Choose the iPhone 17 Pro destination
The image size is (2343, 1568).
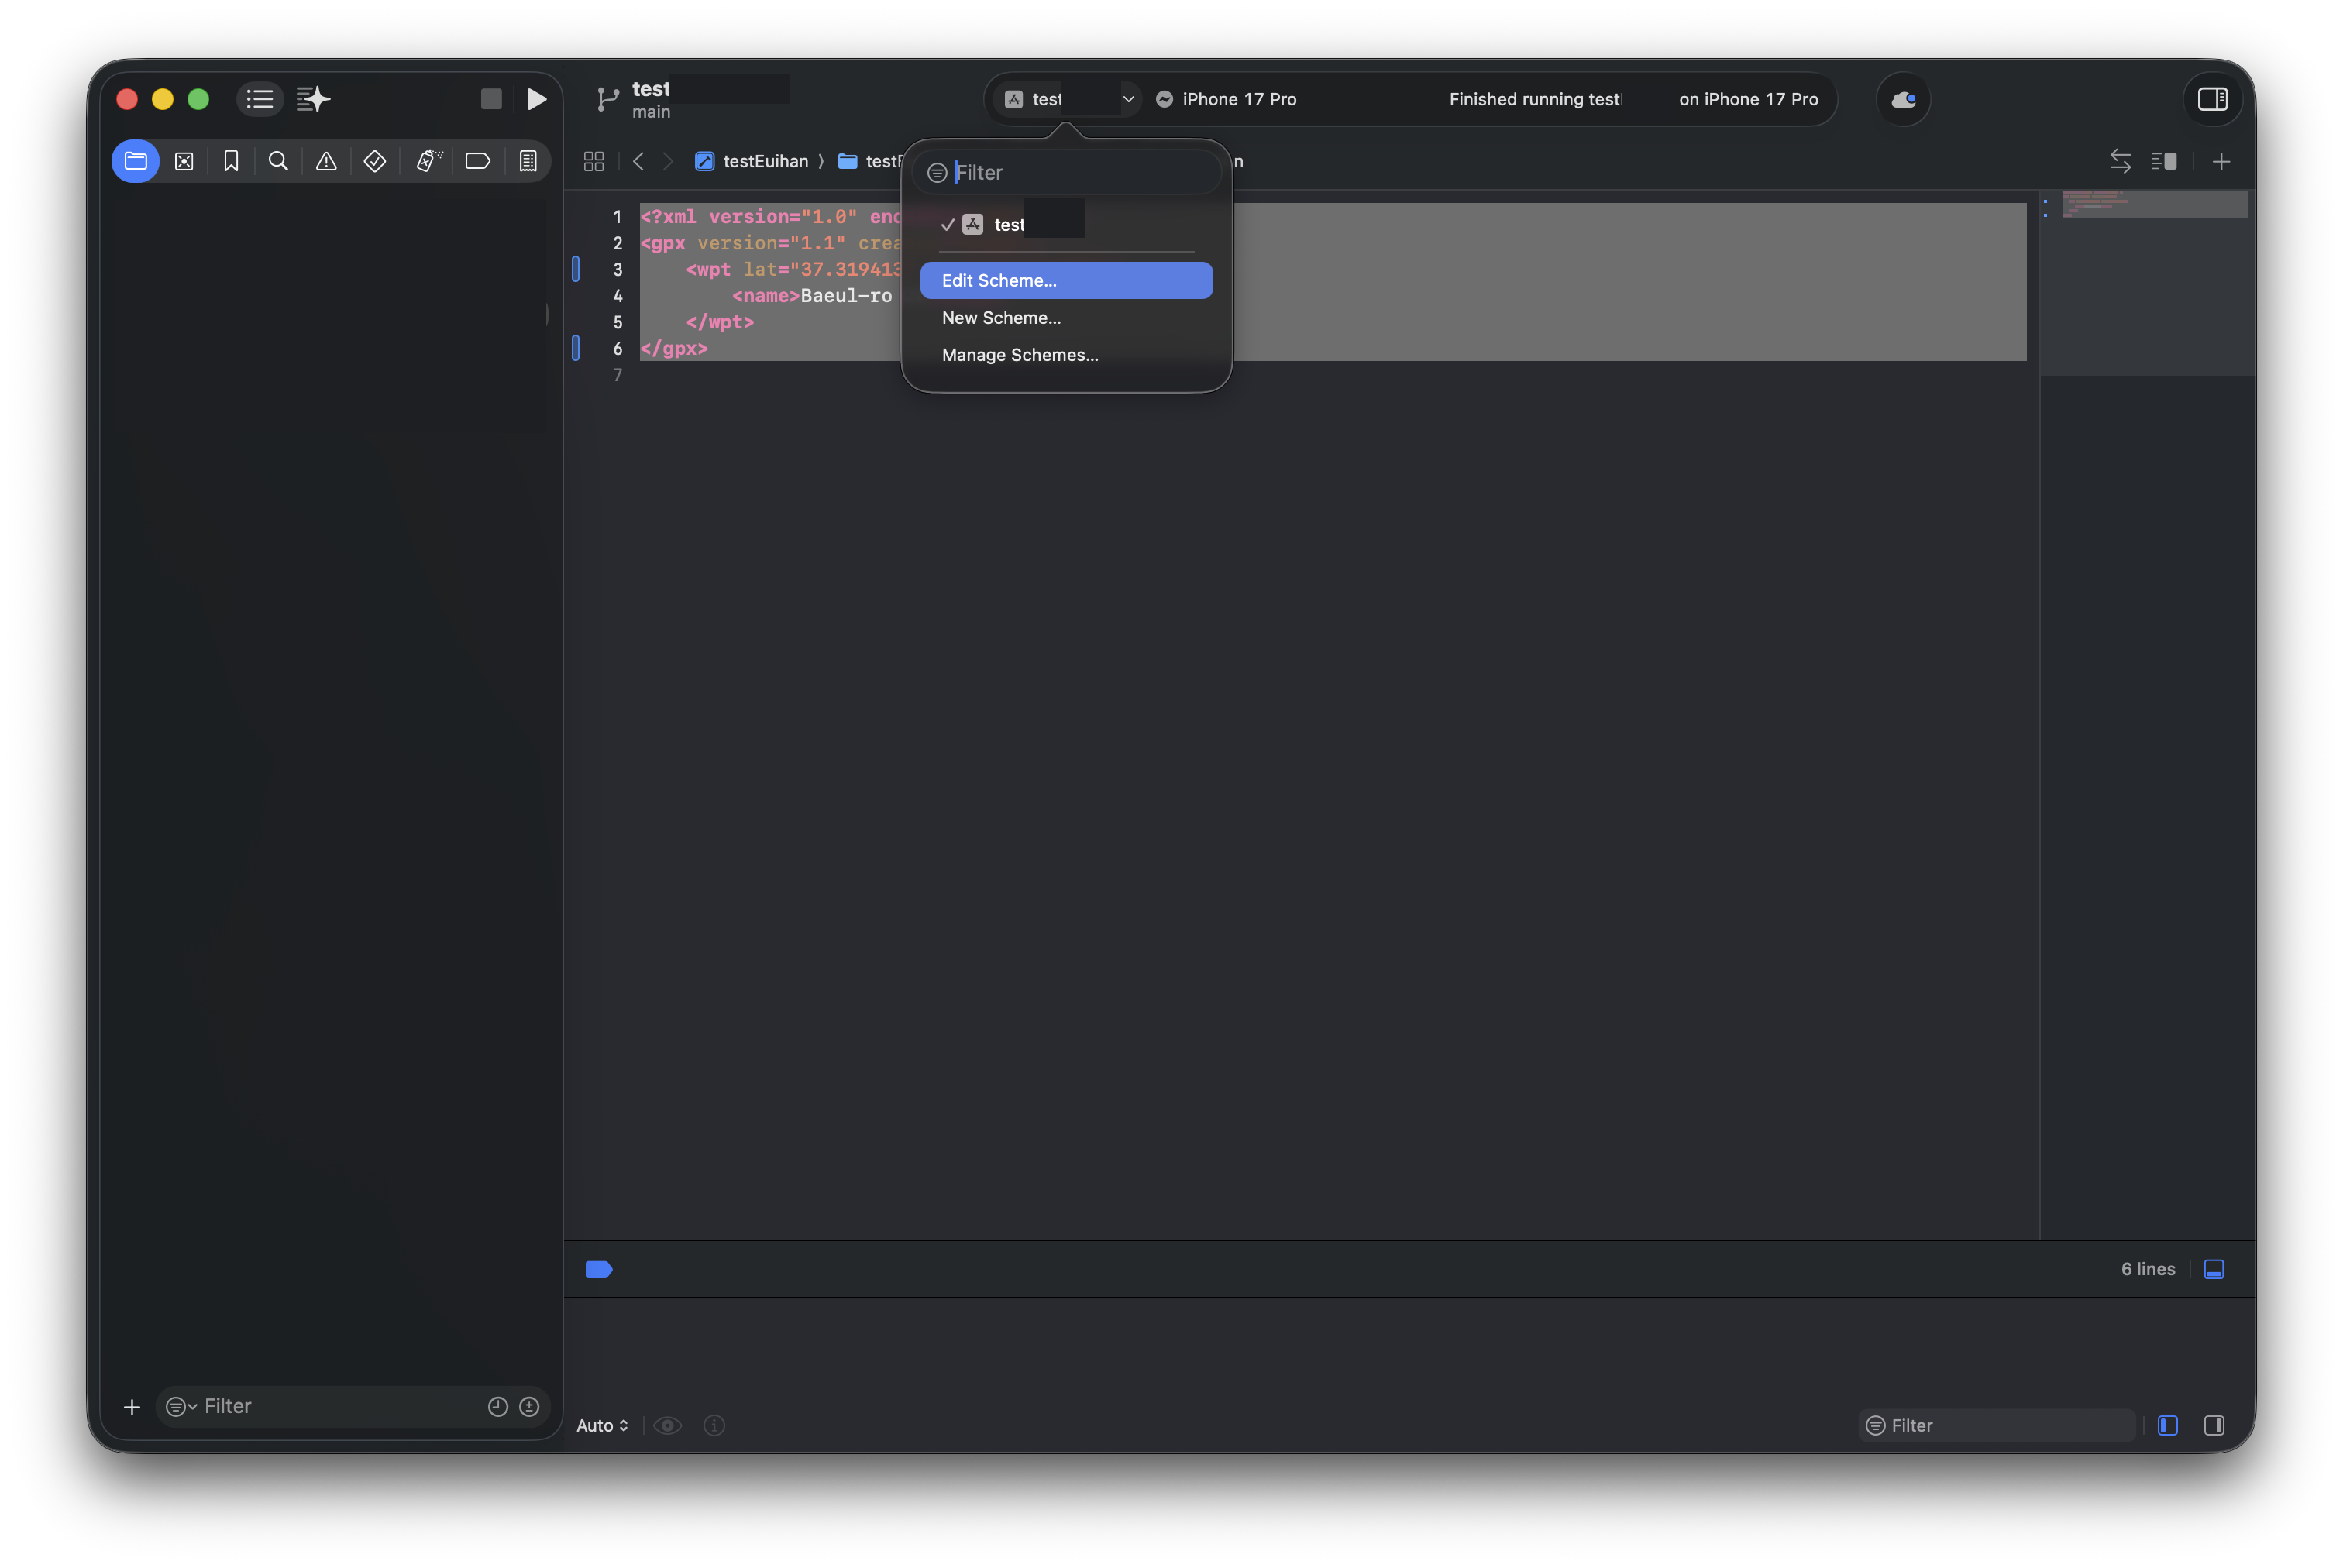[1226, 99]
